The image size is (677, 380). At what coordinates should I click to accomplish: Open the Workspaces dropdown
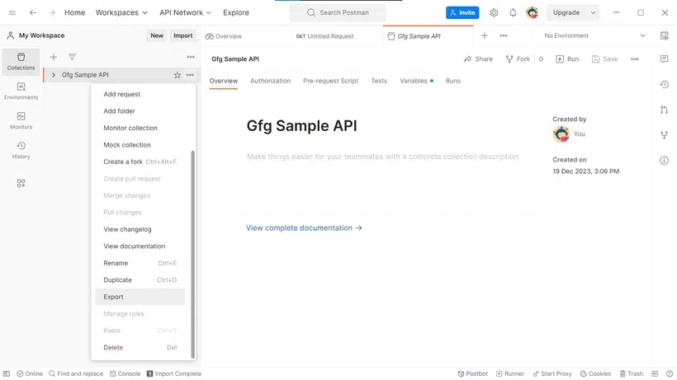(x=121, y=12)
